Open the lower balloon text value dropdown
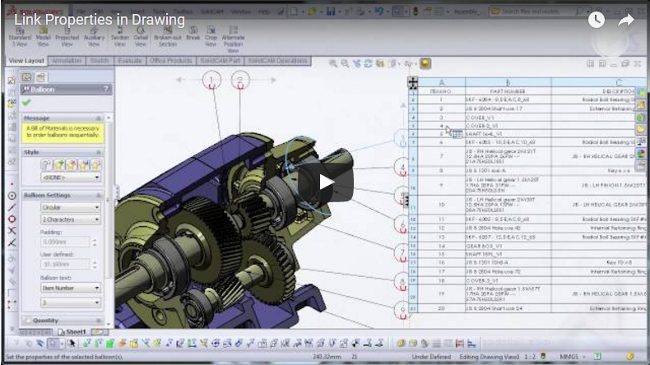The image size is (650, 365). (71, 303)
